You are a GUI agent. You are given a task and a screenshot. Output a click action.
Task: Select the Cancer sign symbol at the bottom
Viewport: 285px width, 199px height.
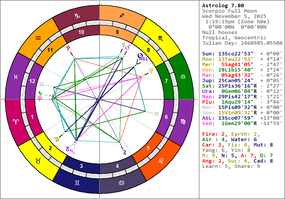[x=122, y=183]
